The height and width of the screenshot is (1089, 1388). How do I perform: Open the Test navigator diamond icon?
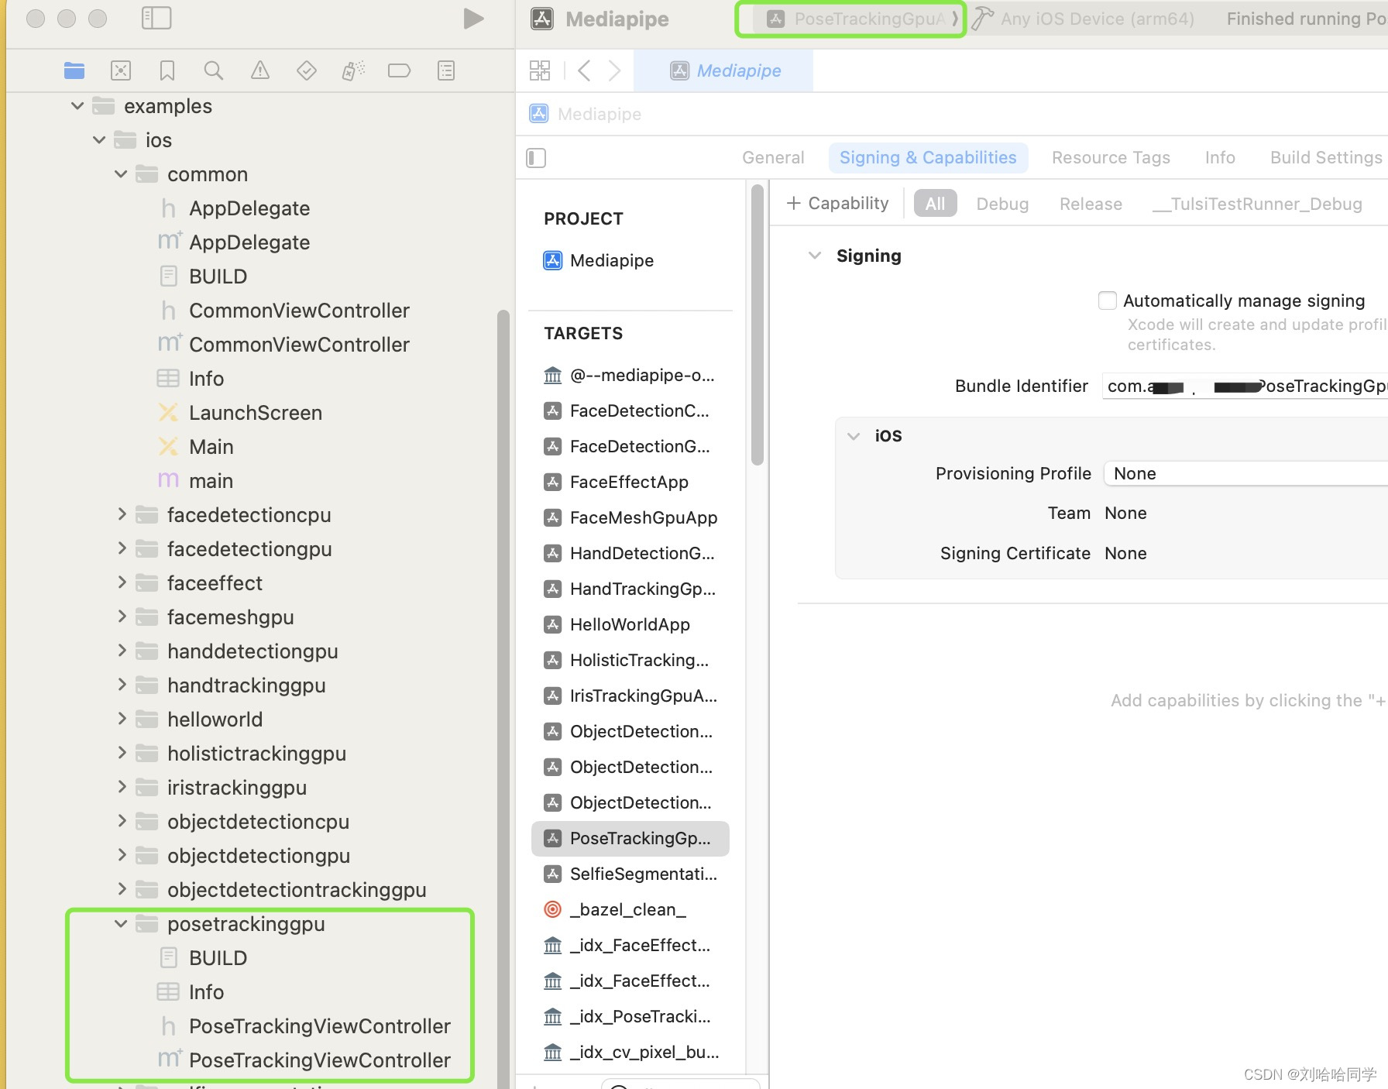click(307, 71)
